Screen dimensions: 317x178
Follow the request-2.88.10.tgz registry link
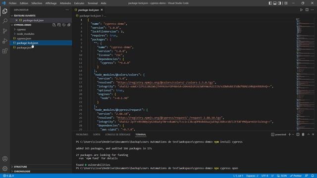pos(169,118)
